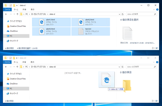The width and height of the screenshot is (162, 106).
Task: Go back in data-d window
Action: click(x=6, y=14)
